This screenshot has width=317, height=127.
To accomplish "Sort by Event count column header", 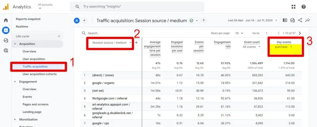I will pyautogui.click(x=252, y=42).
